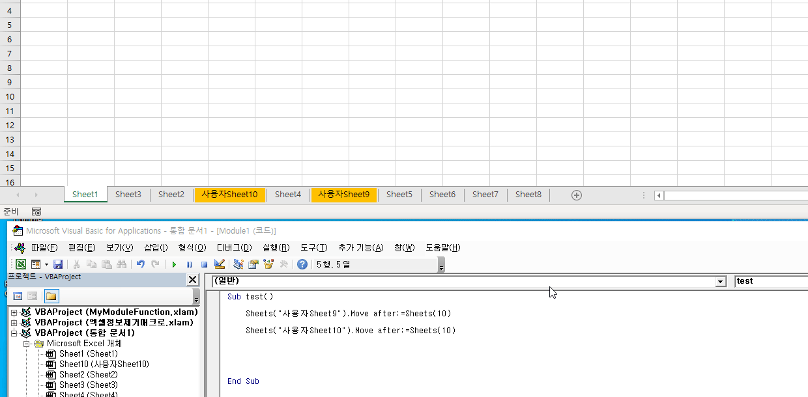Image resolution: width=808 pixels, height=397 pixels.
Task: Click the Break pause icon
Action: [189, 264]
